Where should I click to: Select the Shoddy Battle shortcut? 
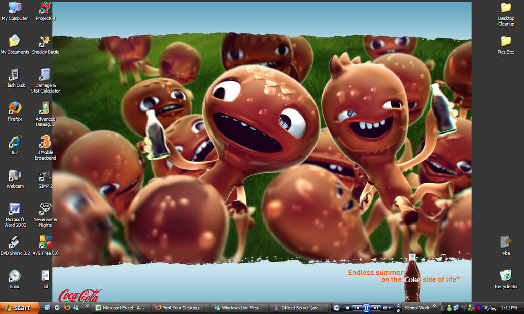pos(46,44)
